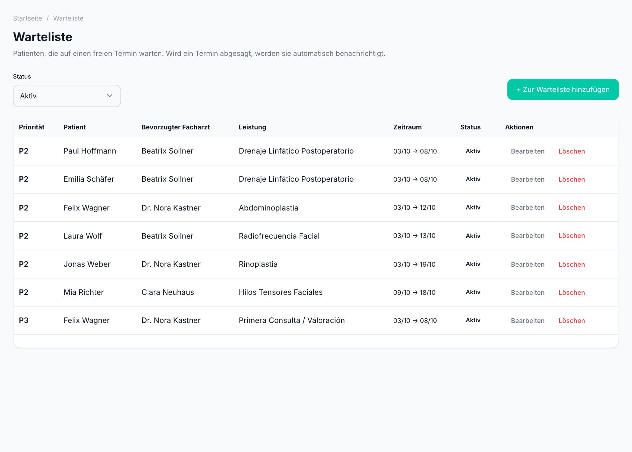Edit the Abdominoplastia entry for Felix Wagner
The height and width of the screenshot is (452, 632).
(x=528, y=208)
